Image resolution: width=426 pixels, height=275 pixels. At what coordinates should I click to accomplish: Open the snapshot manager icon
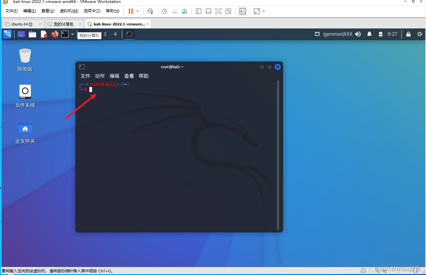click(184, 11)
